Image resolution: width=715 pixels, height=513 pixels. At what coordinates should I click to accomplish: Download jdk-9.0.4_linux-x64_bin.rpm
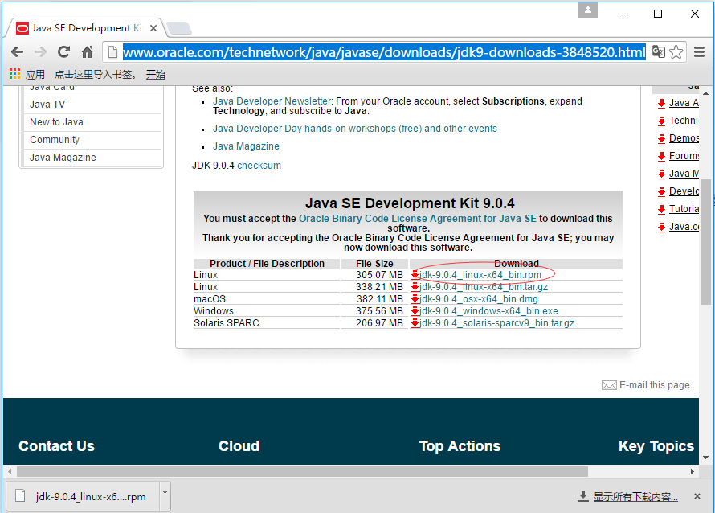[x=480, y=275]
